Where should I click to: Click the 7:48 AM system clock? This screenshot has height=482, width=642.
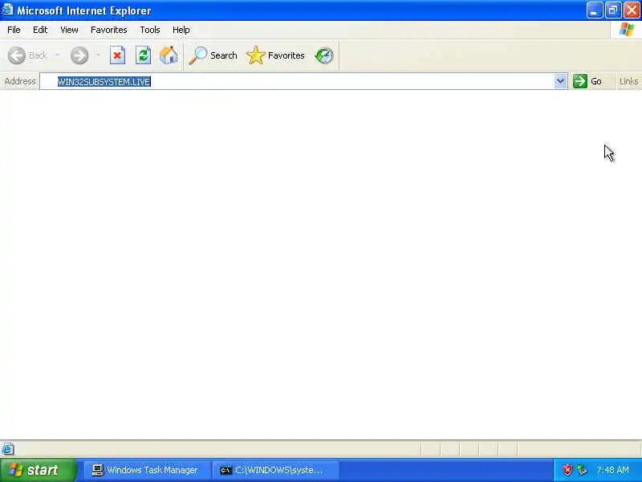[x=612, y=470]
